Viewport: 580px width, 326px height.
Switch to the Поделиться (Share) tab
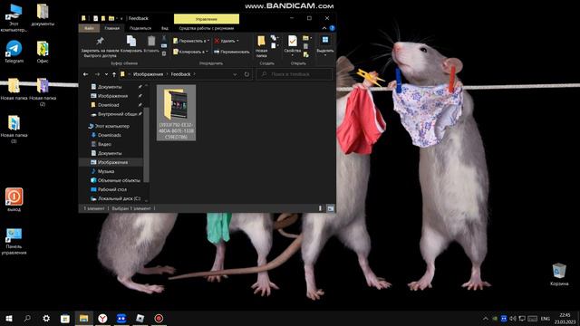(140, 28)
